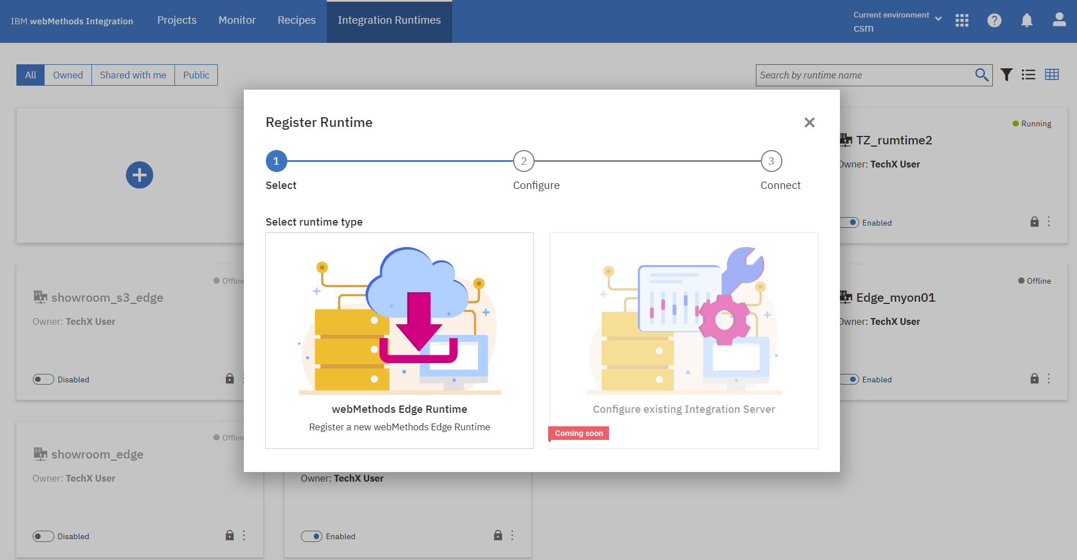The width and height of the screenshot is (1077, 560).
Task: Click the Coming soon badge
Action: coord(579,433)
